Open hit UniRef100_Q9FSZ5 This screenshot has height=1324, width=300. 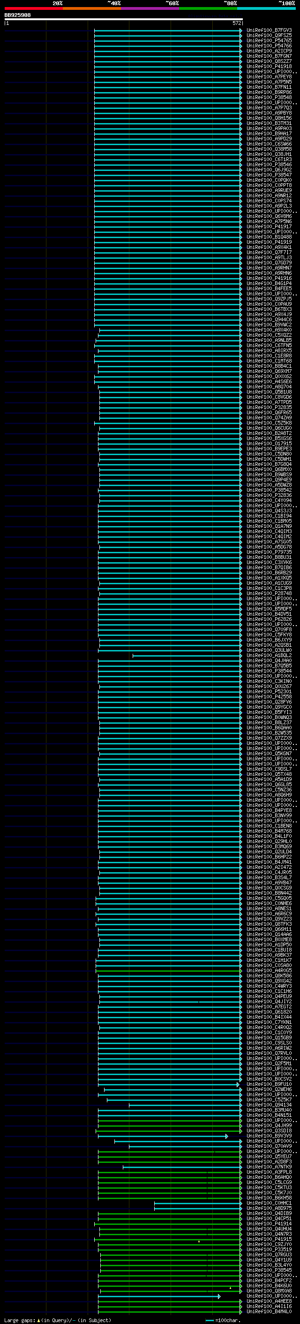click(x=269, y=36)
